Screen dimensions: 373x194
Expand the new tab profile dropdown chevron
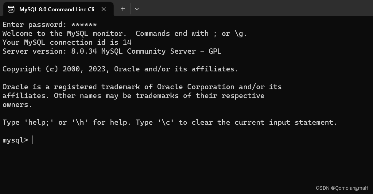point(137,9)
